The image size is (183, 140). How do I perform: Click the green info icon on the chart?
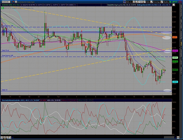pos(3,8)
